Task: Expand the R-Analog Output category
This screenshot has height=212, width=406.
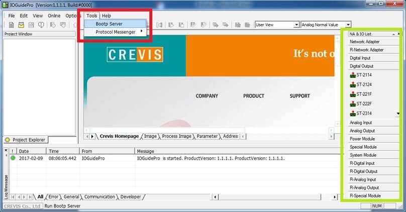Action: click(374, 188)
